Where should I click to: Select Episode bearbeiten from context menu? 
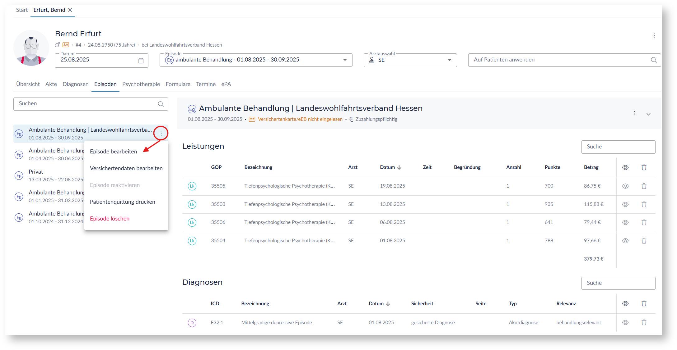tap(113, 152)
